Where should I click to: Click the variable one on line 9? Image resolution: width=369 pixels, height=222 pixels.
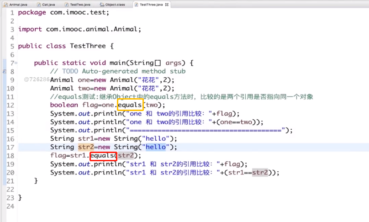[x=84, y=80]
